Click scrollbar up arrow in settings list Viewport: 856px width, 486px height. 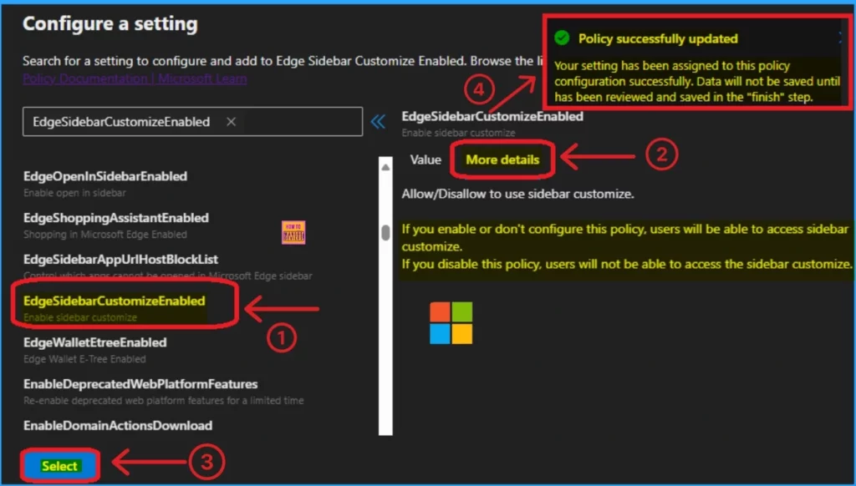[x=385, y=167]
